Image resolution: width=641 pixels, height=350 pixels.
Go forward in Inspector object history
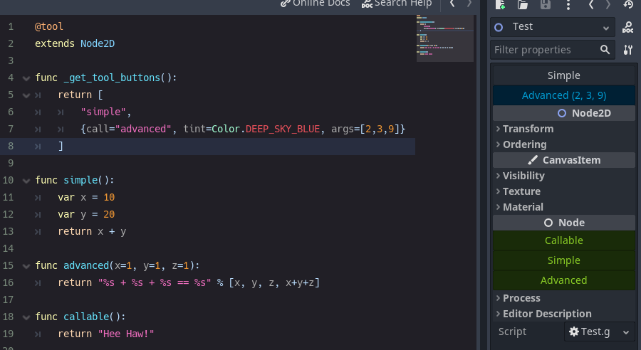(608, 4)
